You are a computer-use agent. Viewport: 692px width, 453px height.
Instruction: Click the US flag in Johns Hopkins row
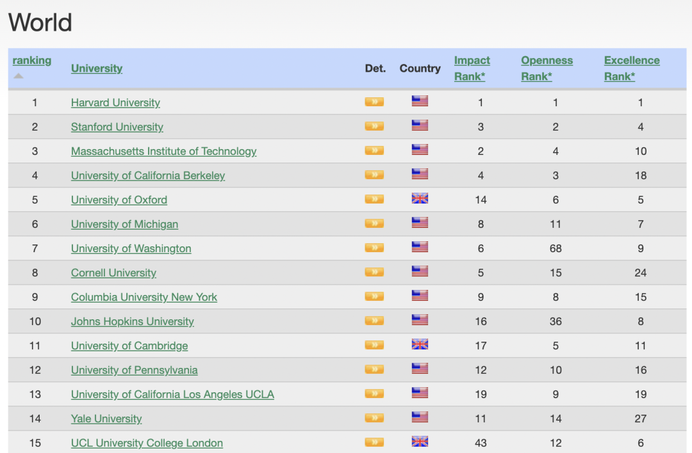[420, 319]
